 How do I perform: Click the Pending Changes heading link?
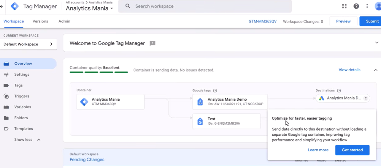coord(87,160)
